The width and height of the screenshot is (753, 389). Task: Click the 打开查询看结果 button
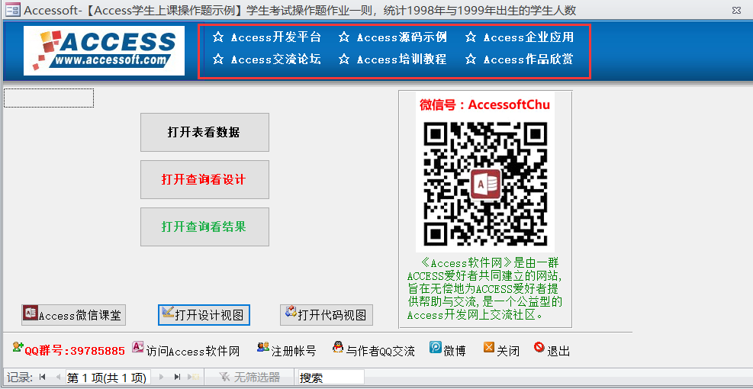pos(204,227)
